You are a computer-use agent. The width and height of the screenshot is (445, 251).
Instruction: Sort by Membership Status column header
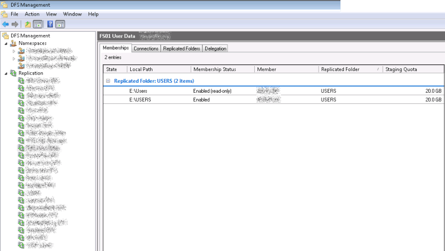[223, 69]
